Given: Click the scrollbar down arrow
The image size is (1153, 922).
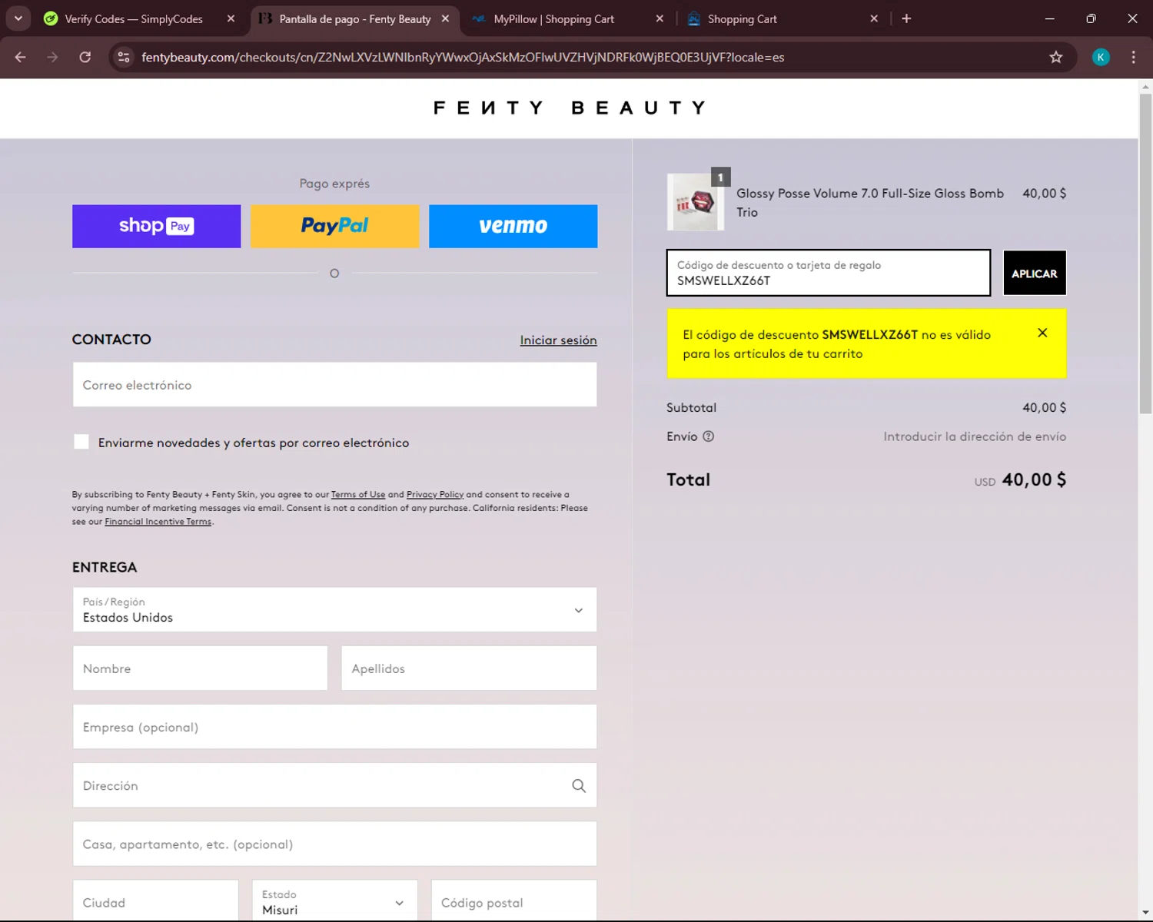Looking at the screenshot, I should point(1145,914).
